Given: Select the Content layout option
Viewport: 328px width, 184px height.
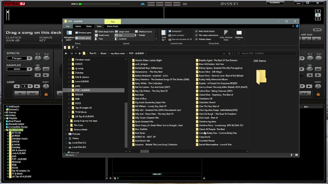Looking at the screenshot, I should point(121,39).
